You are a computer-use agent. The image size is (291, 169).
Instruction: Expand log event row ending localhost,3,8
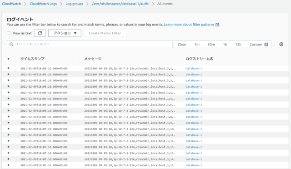click(8, 117)
